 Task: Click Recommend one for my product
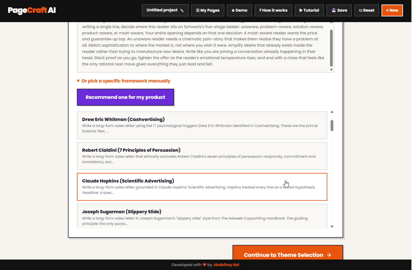click(x=125, y=97)
